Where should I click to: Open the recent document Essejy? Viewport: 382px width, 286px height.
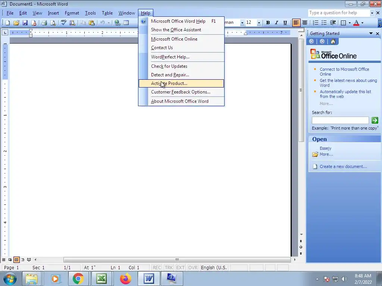click(325, 148)
